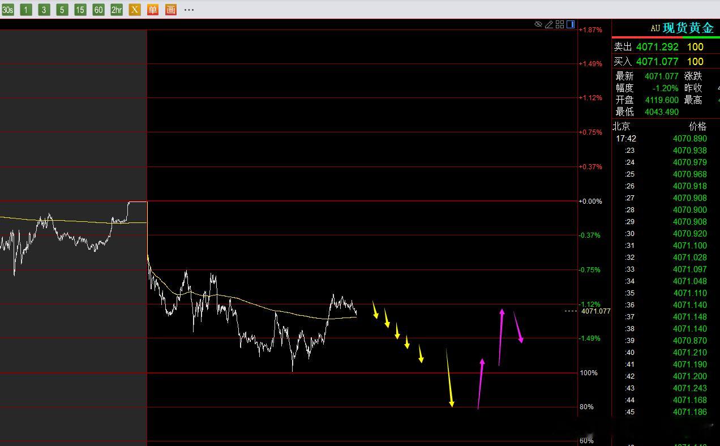The height and width of the screenshot is (446, 720).
Task: Open the four-square grid layout icon
Action: [x=560, y=24]
